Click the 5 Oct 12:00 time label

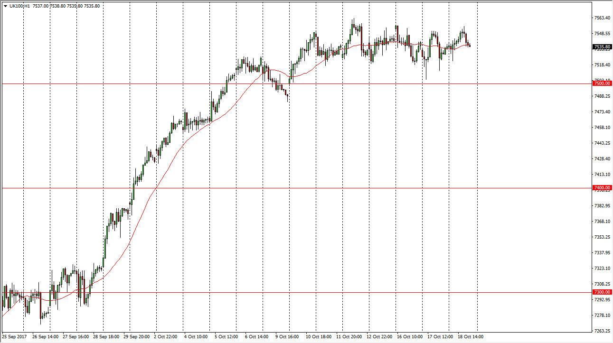(x=227, y=337)
